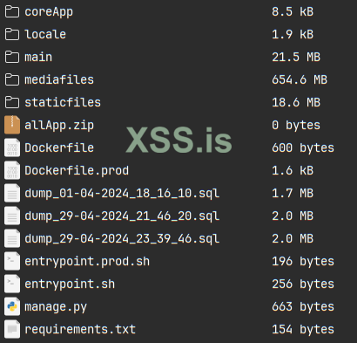This screenshot has width=357, height=343.
Task: Click the Dockerfile binary file icon
Action: coord(12,147)
